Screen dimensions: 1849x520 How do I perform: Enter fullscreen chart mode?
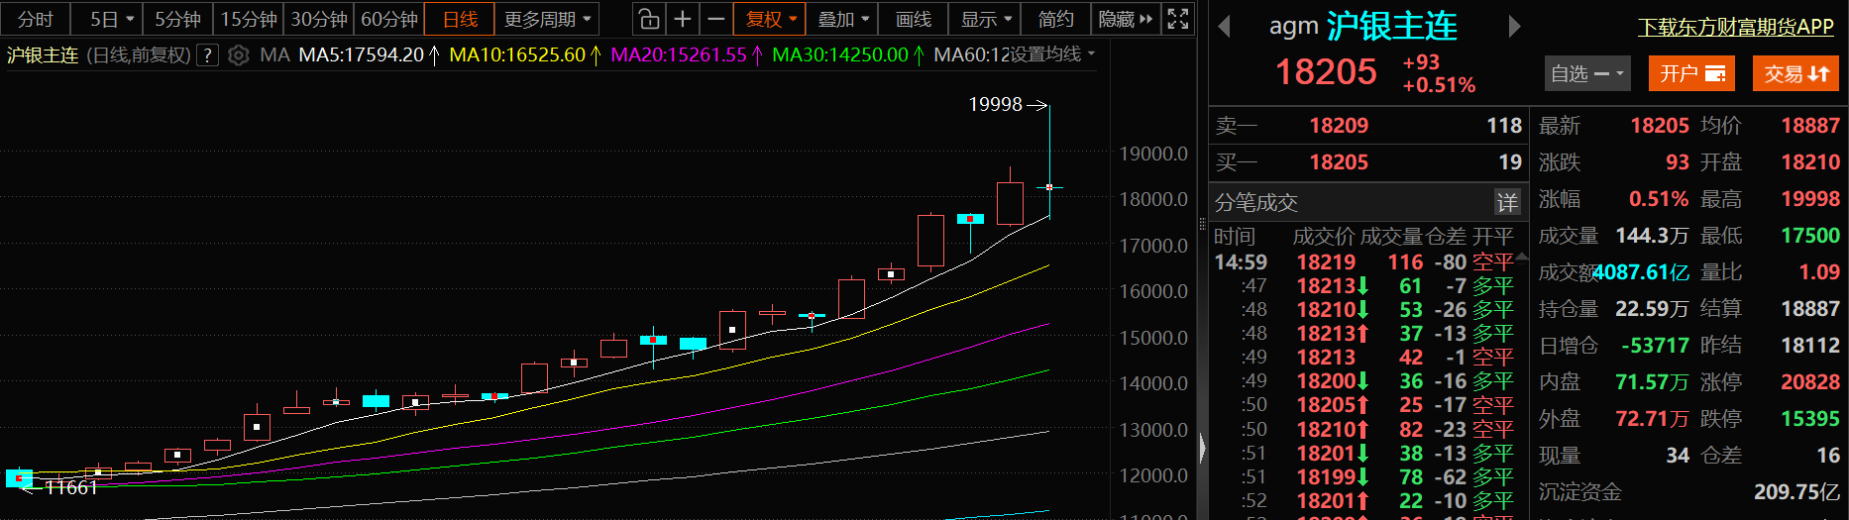1178,19
